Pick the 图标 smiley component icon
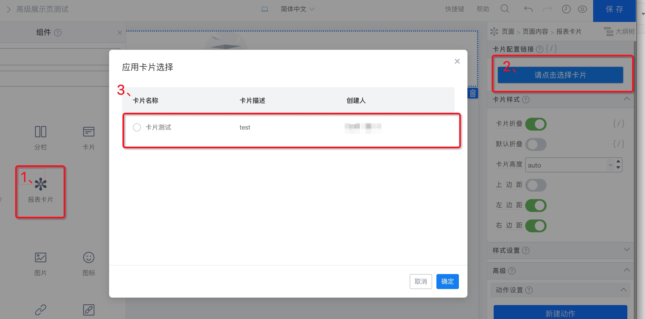Viewport: 645px width, 319px height. tap(89, 257)
